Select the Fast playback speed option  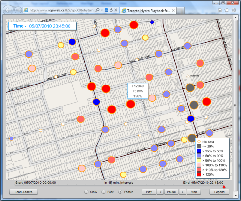pyautogui.click(x=103, y=192)
